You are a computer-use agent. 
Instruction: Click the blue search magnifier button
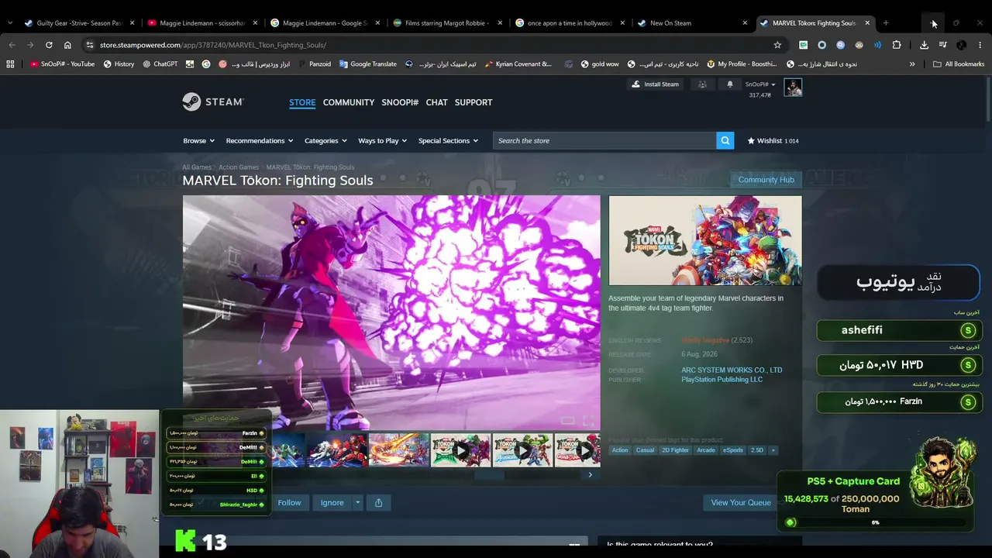(x=725, y=140)
